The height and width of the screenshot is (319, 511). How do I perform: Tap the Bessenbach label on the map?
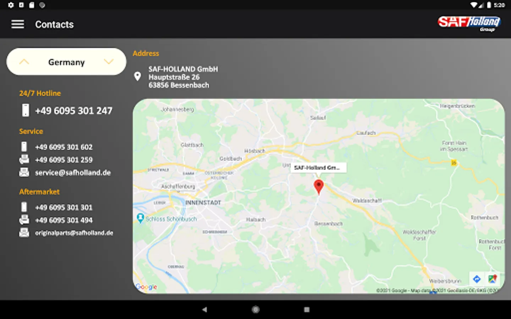coord(329,224)
